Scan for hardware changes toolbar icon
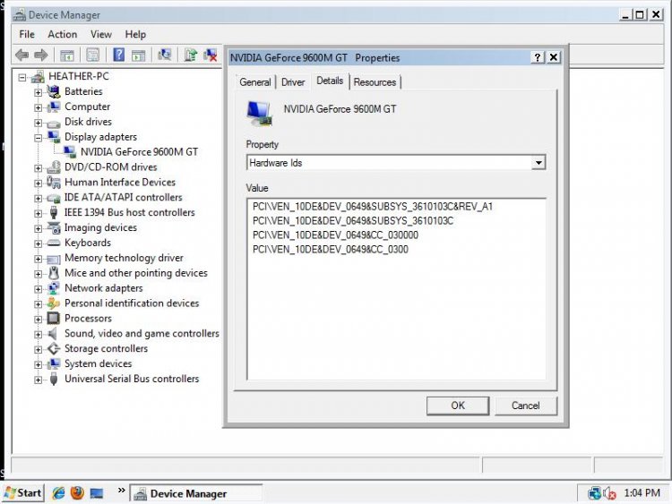The height and width of the screenshot is (504, 672). point(165,55)
